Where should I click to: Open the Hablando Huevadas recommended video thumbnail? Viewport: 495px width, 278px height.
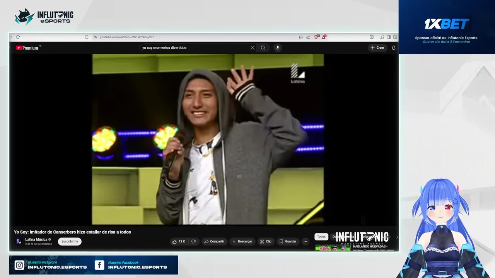pos(332,248)
